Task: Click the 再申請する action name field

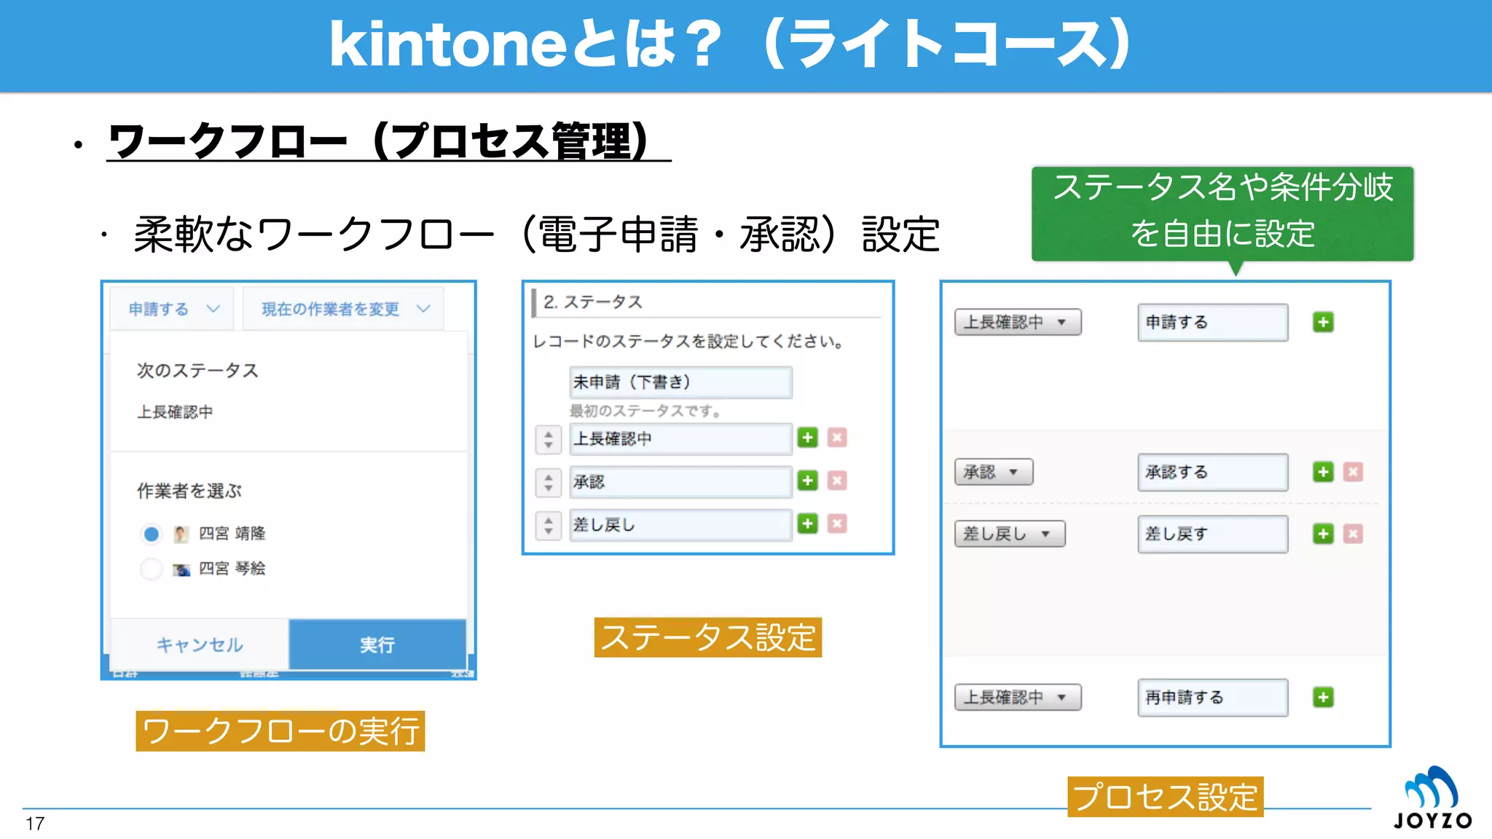Action: pos(1213,697)
